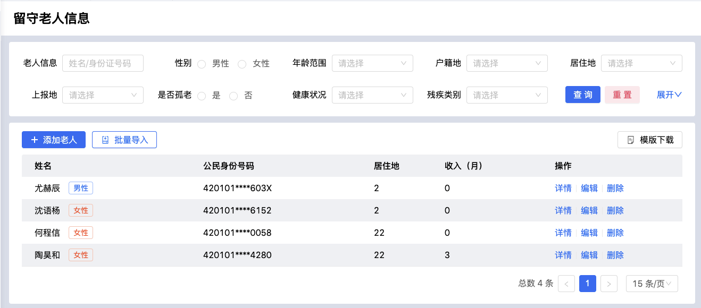
Task: Delete the 陶昊和 record
Action: [615, 255]
